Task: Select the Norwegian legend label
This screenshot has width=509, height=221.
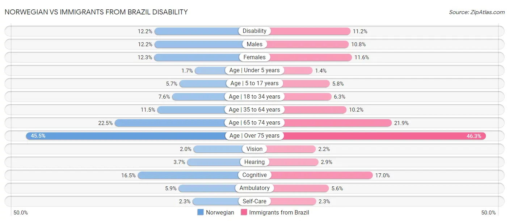Action: (x=220, y=213)
